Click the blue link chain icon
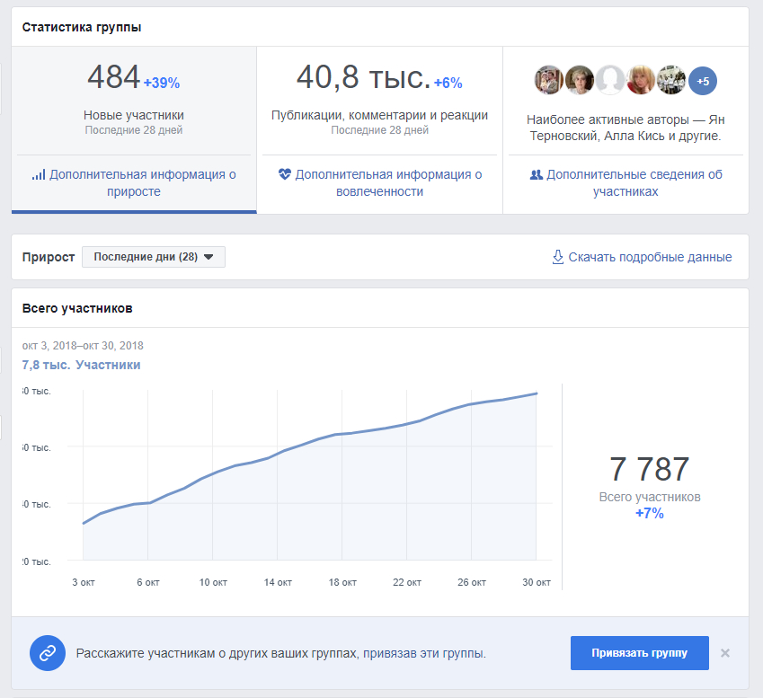The height and width of the screenshot is (698, 763). [x=48, y=653]
